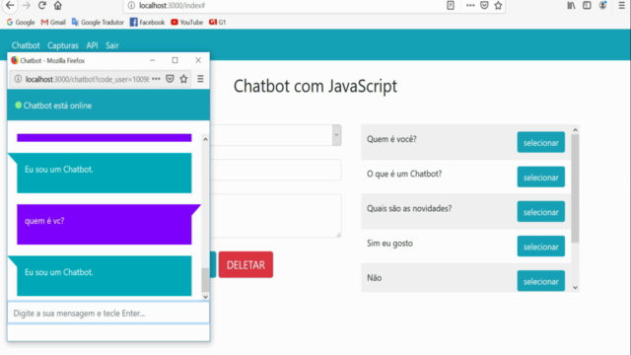631x355 pixels.
Task: Open API in site navbar
Action: (92, 45)
